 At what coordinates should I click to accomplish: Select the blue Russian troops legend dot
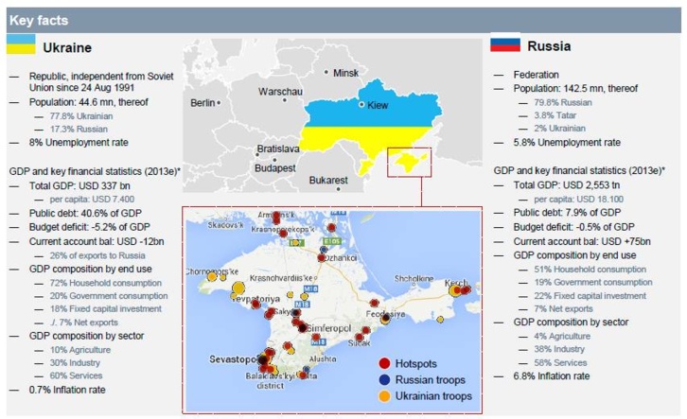(x=382, y=380)
